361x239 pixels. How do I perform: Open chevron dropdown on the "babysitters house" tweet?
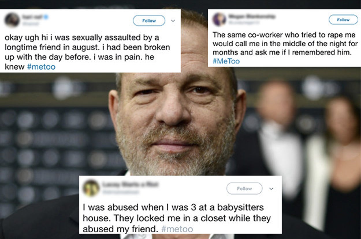271,189
